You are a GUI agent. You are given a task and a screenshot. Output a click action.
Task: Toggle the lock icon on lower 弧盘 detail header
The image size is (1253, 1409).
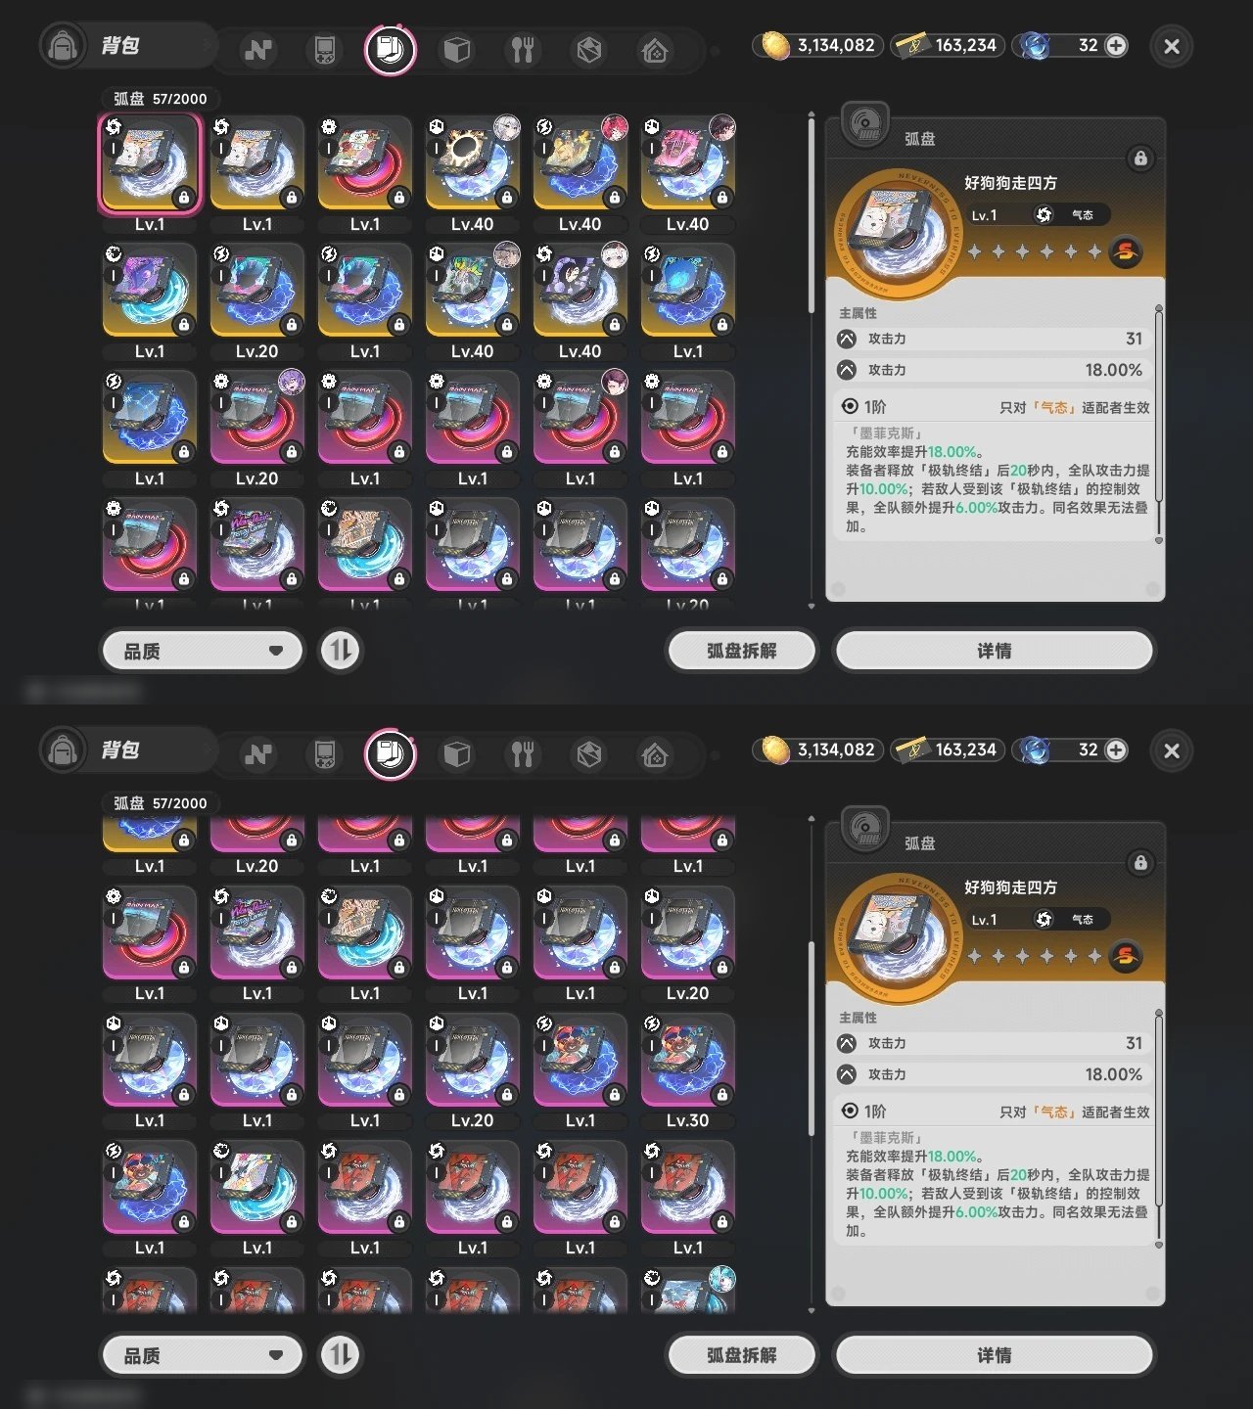coord(1140,863)
